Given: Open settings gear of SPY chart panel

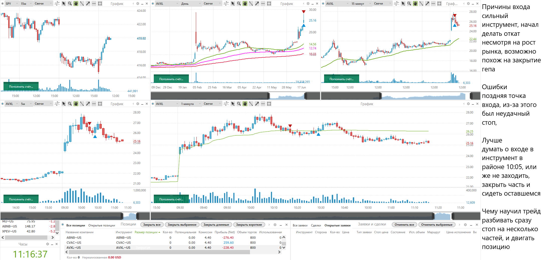Looking at the screenshot, I should [x=138, y=4].
